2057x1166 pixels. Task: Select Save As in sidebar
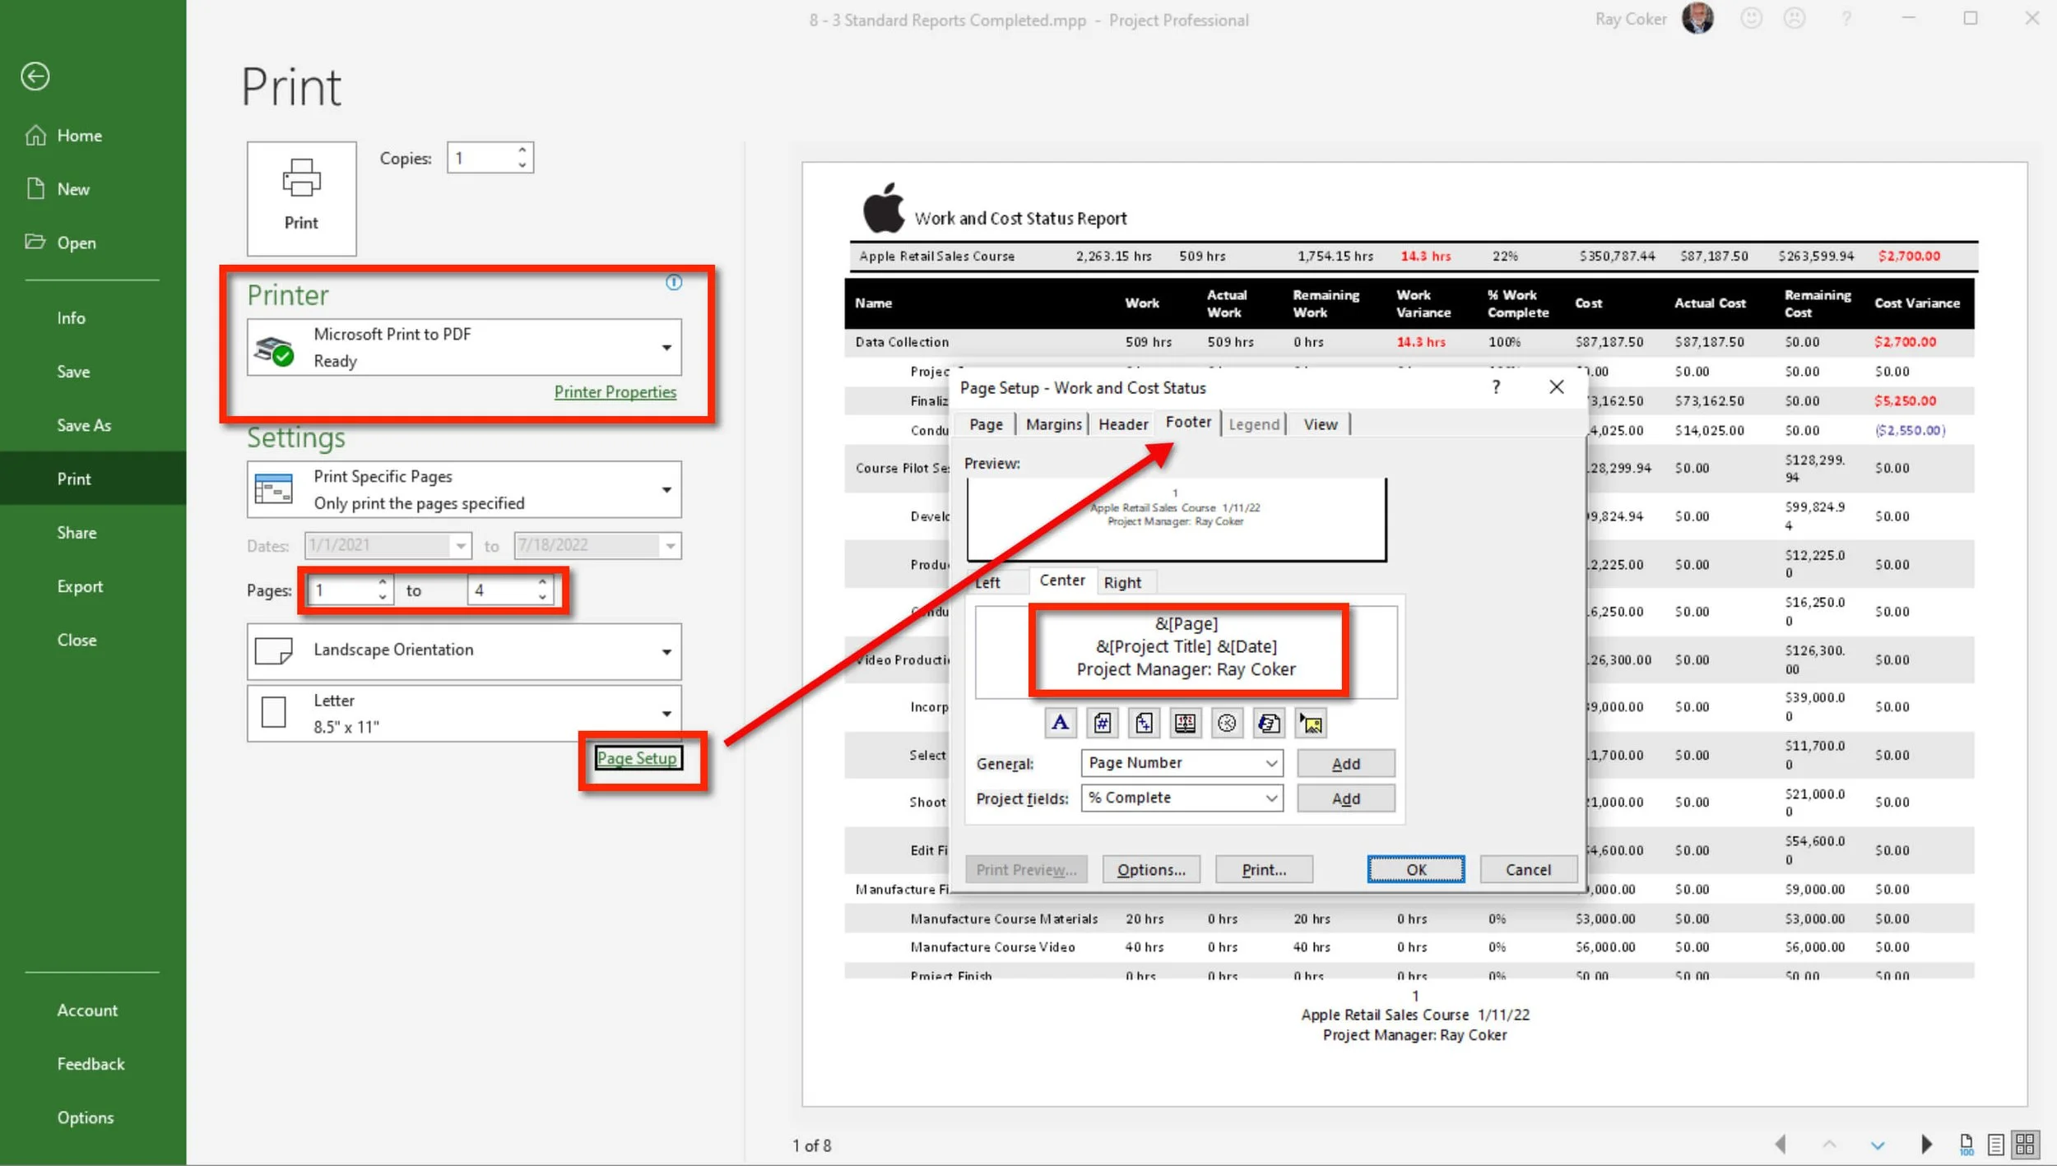[83, 425]
